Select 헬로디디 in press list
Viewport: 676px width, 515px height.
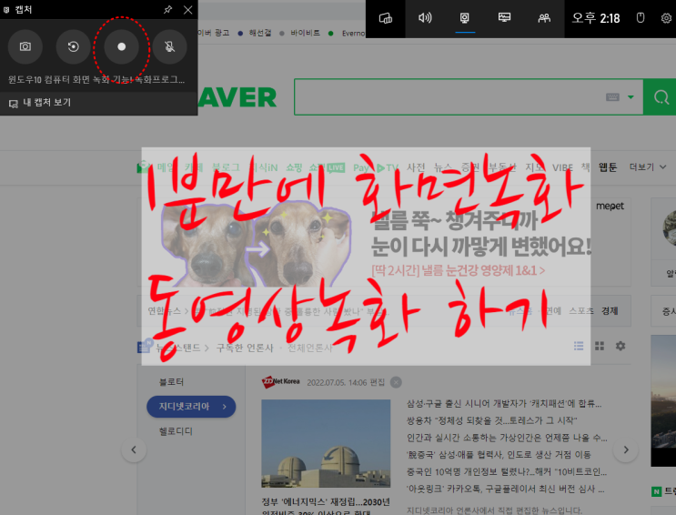click(x=176, y=431)
